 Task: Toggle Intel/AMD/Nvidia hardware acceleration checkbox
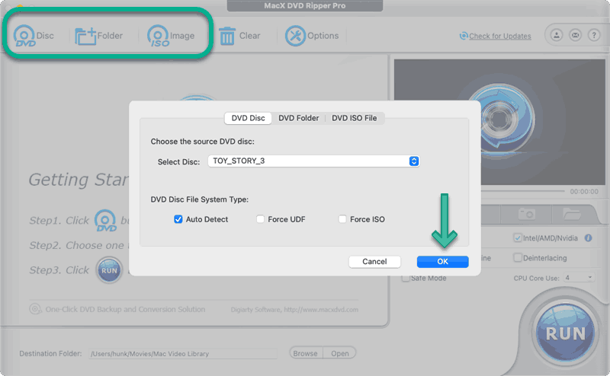(x=518, y=238)
